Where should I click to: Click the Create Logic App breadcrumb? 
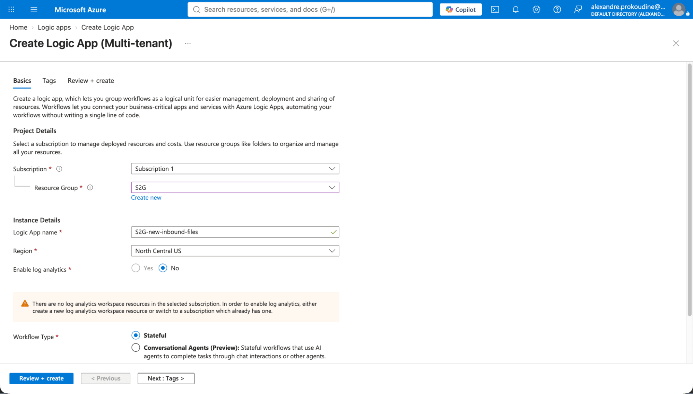coord(107,27)
